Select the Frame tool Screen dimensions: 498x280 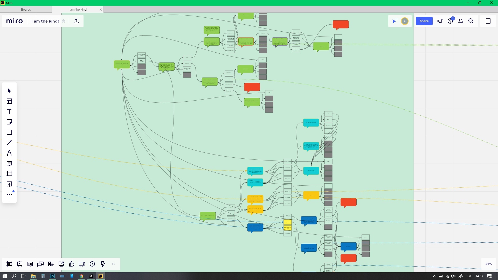[9, 174]
